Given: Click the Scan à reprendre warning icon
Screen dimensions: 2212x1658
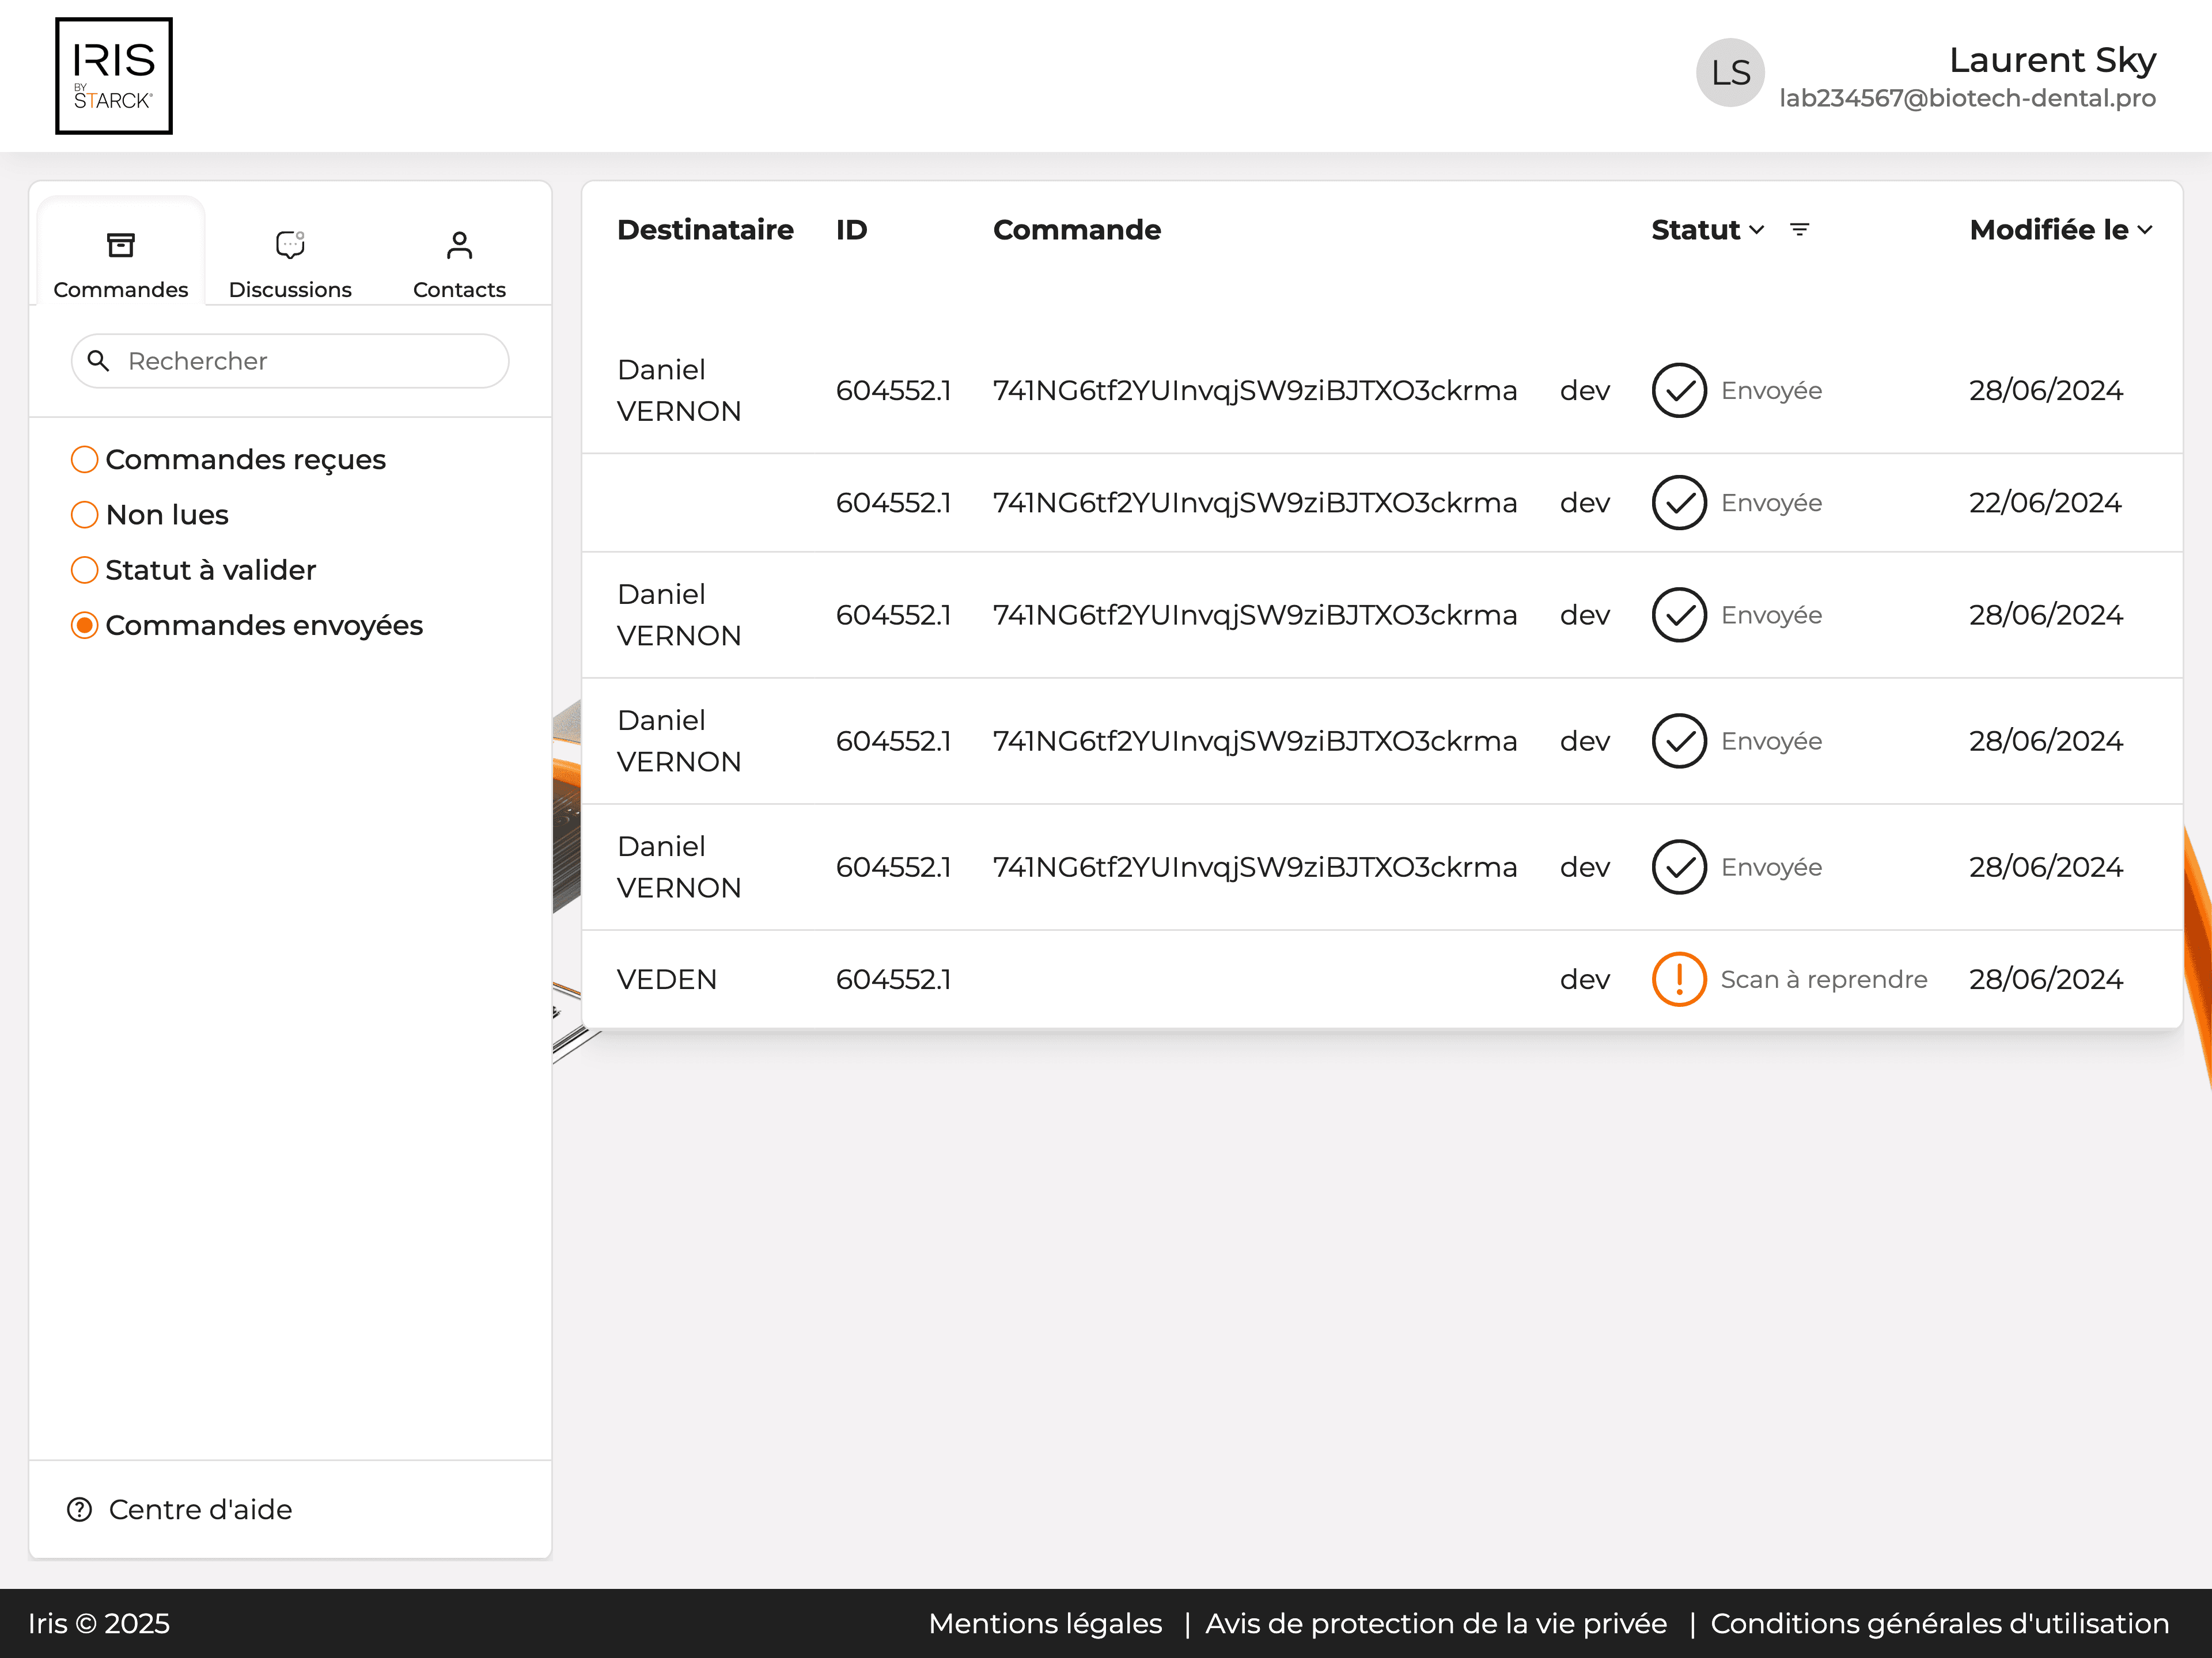Looking at the screenshot, I should click(x=1679, y=979).
